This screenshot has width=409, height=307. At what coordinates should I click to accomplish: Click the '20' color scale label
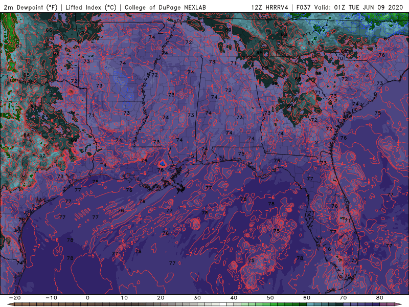(161, 298)
